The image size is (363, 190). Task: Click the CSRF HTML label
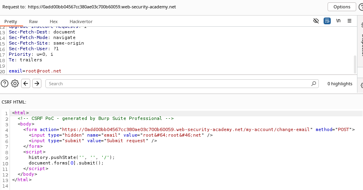click(x=14, y=102)
